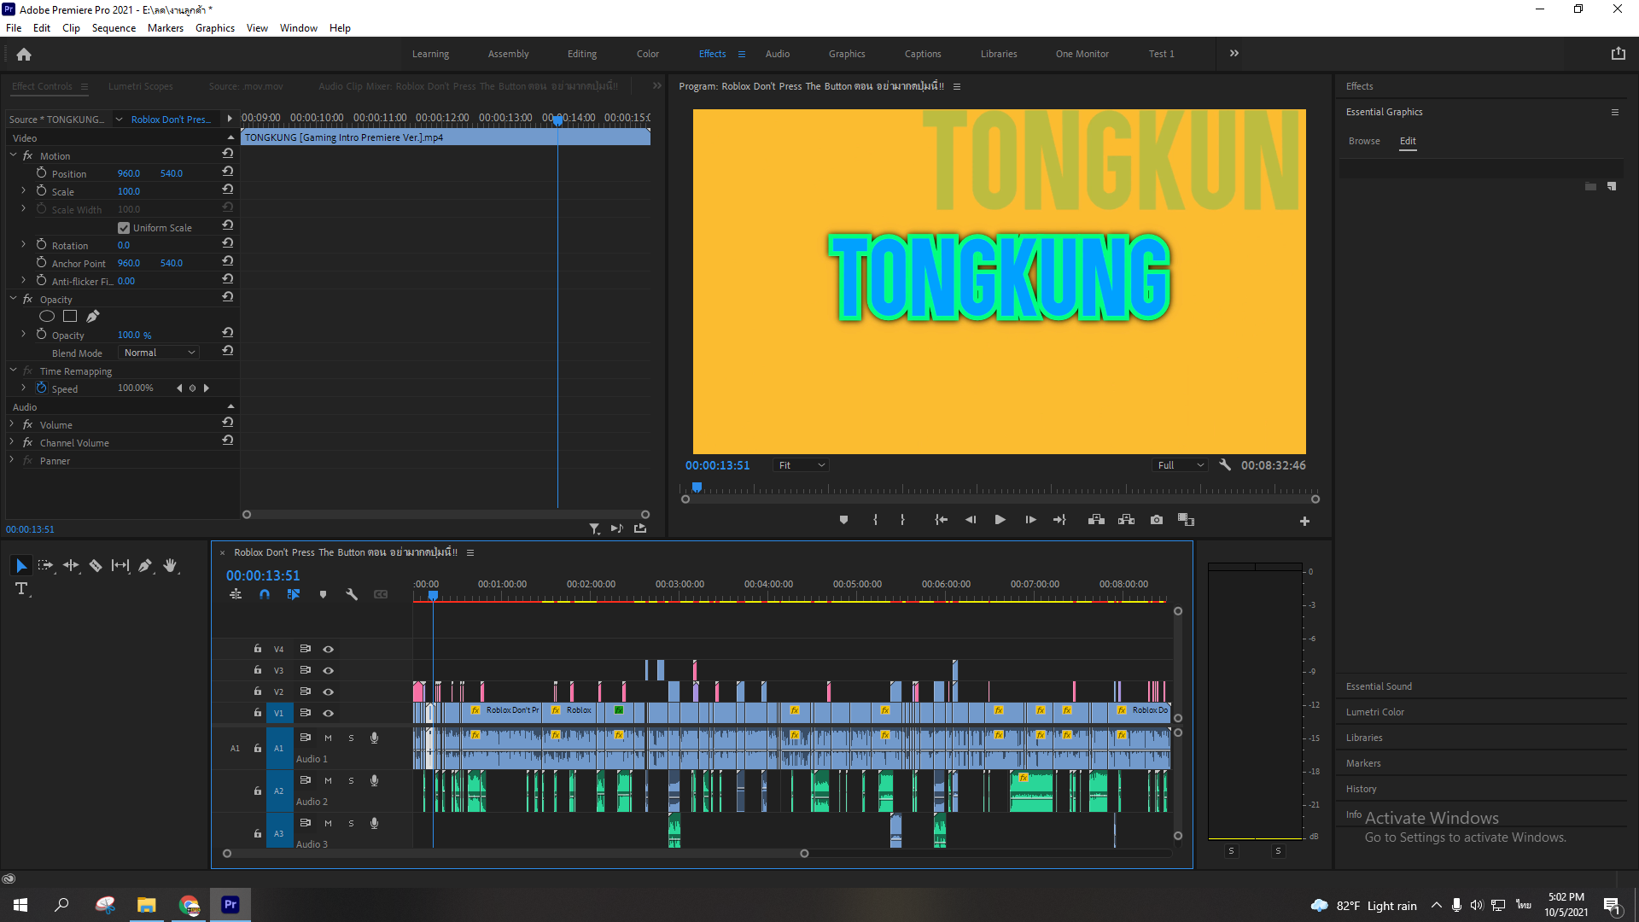
Task: Select the Track Select Forward tool
Action: (46, 565)
